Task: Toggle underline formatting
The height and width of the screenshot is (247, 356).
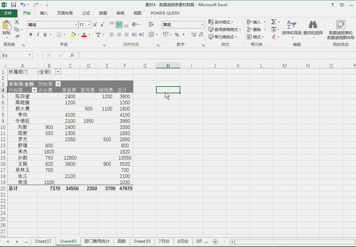Action: 44,35
